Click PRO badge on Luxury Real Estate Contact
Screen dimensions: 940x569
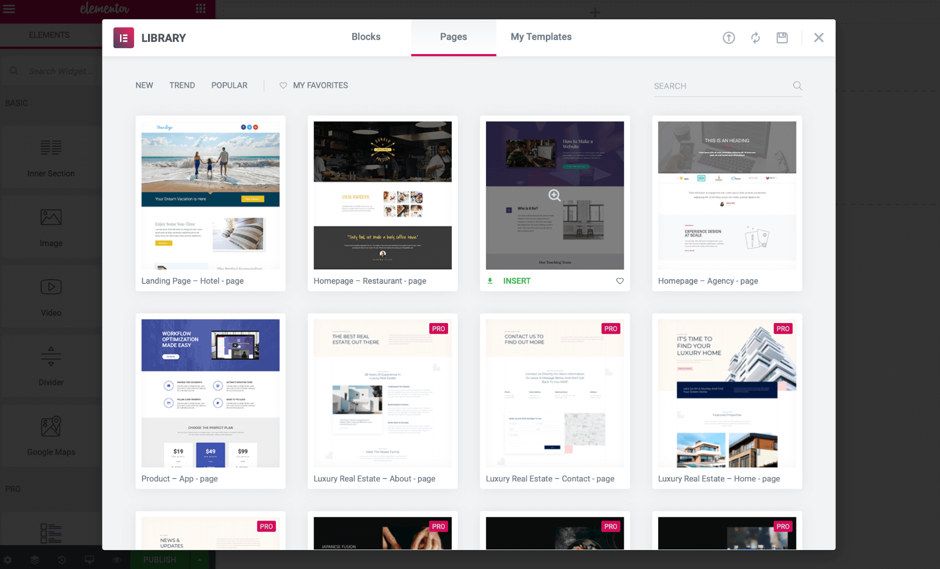pyautogui.click(x=610, y=329)
